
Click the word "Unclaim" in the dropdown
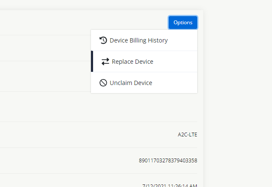coord(121,83)
